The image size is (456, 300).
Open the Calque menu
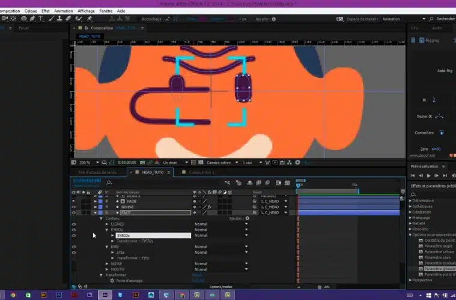coord(31,11)
